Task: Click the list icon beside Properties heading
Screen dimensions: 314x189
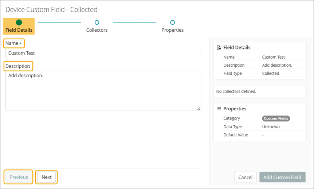Action: coord(219,109)
